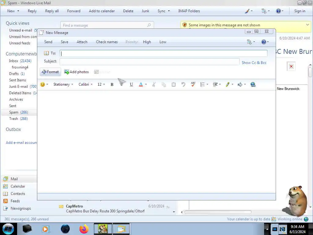Click the New Message help icon
313x235 pixels.
coord(264,42)
